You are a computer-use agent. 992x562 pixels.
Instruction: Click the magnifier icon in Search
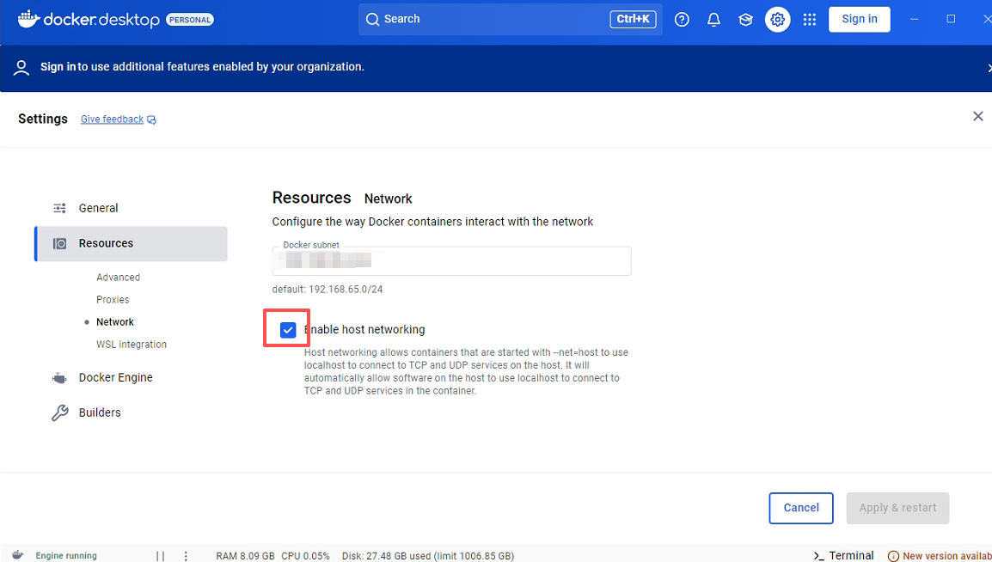(372, 19)
